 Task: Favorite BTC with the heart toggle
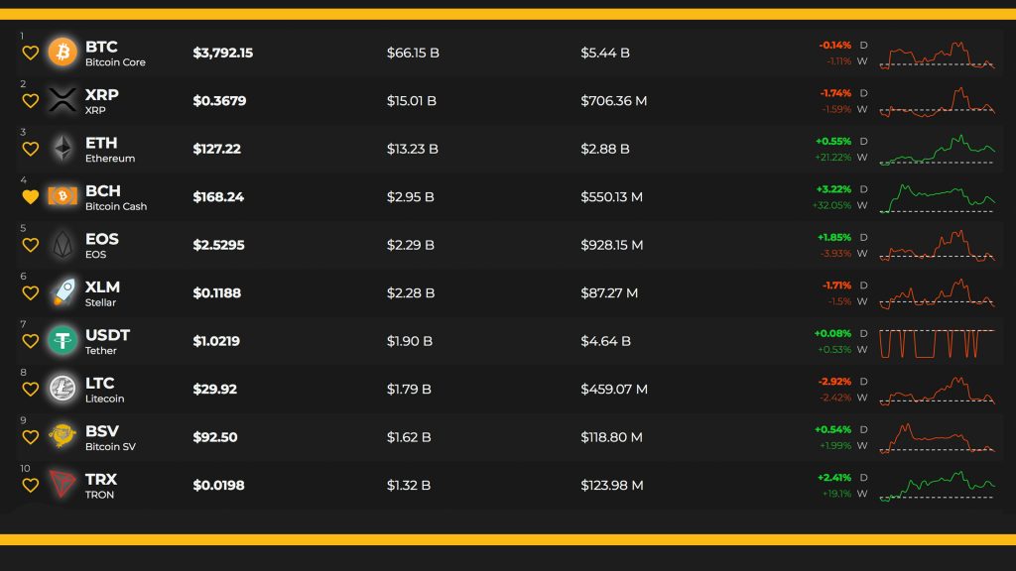[30, 54]
